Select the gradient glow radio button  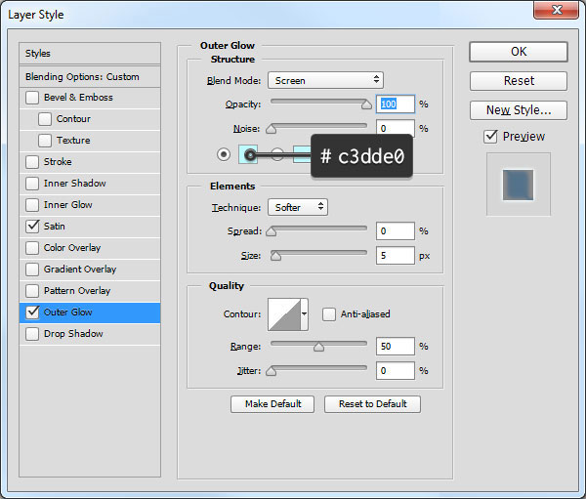[277, 154]
